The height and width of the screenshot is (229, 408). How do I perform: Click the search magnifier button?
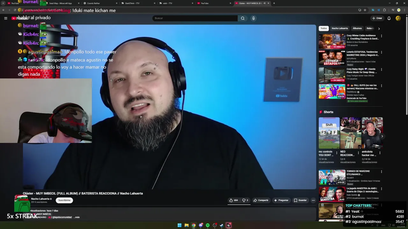[243, 18]
